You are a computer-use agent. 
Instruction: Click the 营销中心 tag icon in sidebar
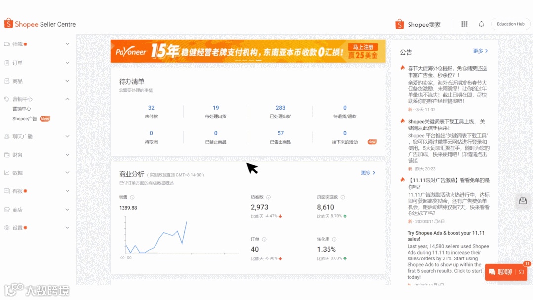(7, 99)
